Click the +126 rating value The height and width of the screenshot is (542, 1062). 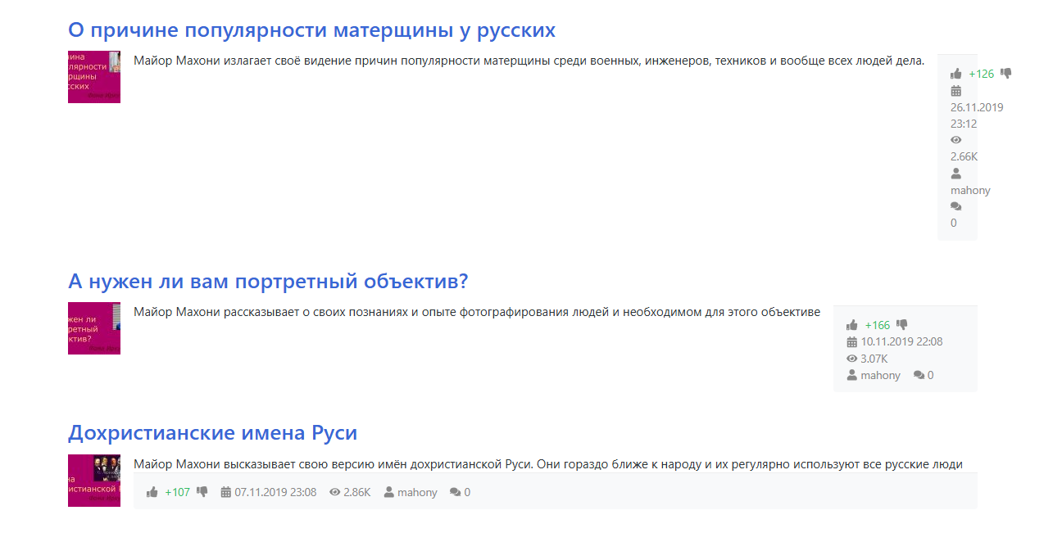[981, 74]
